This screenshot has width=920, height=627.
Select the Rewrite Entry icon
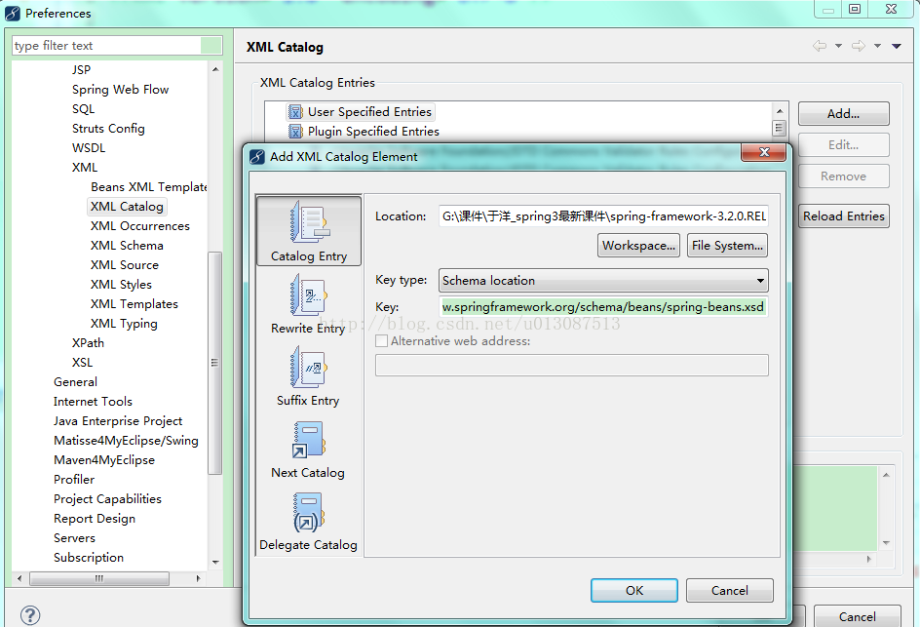pos(308,295)
